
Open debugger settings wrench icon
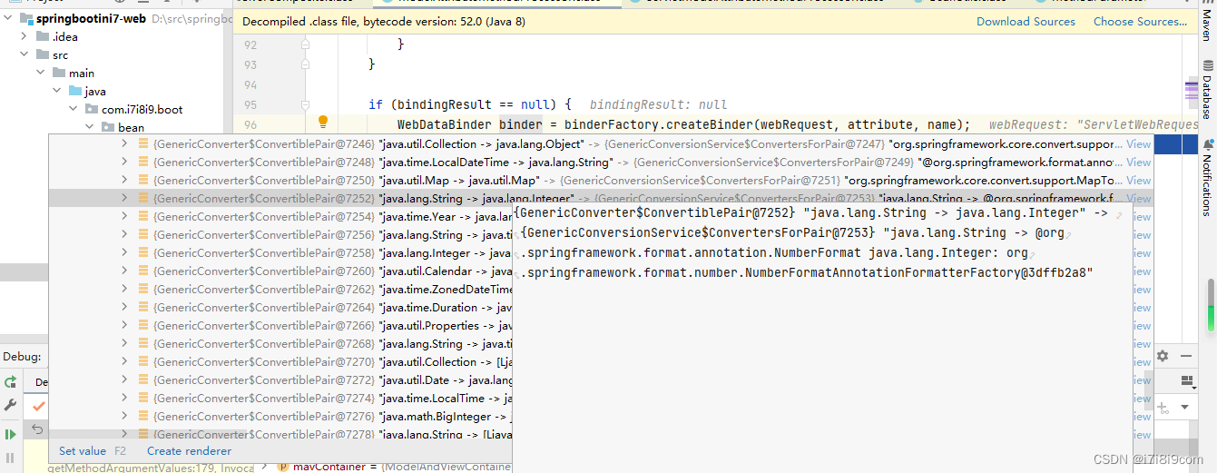pos(11,406)
